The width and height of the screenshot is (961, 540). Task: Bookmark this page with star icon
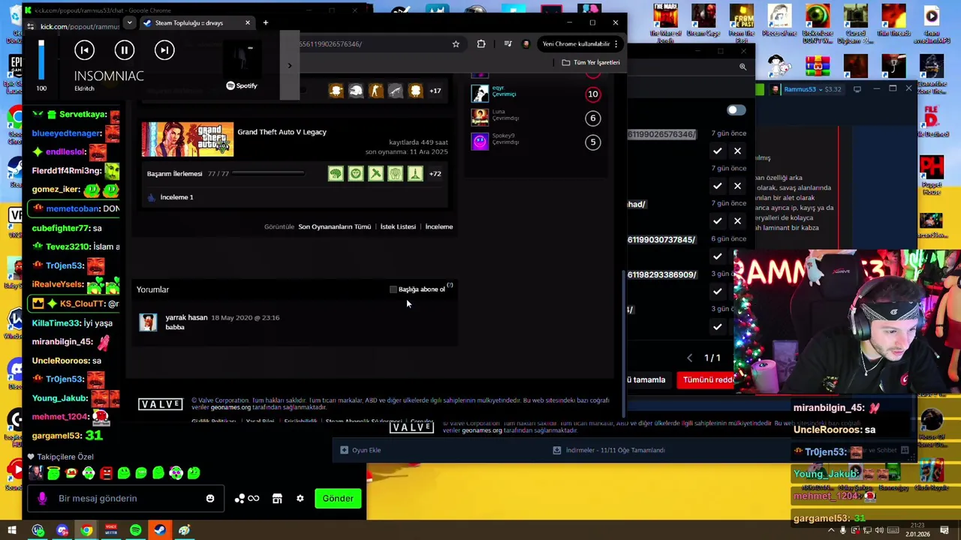click(x=456, y=44)
